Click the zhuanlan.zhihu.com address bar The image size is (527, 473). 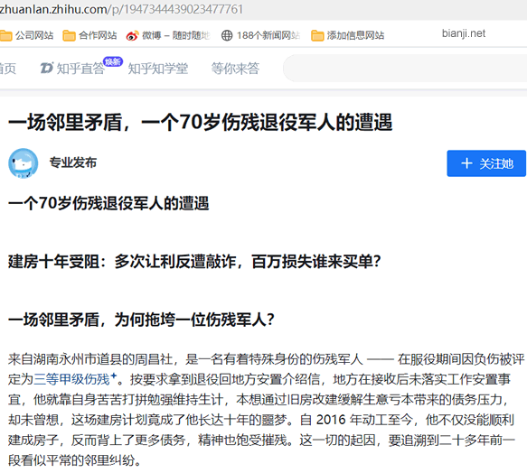coord(121,9)
